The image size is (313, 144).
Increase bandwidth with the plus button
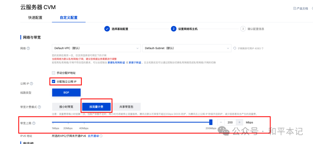239,123
